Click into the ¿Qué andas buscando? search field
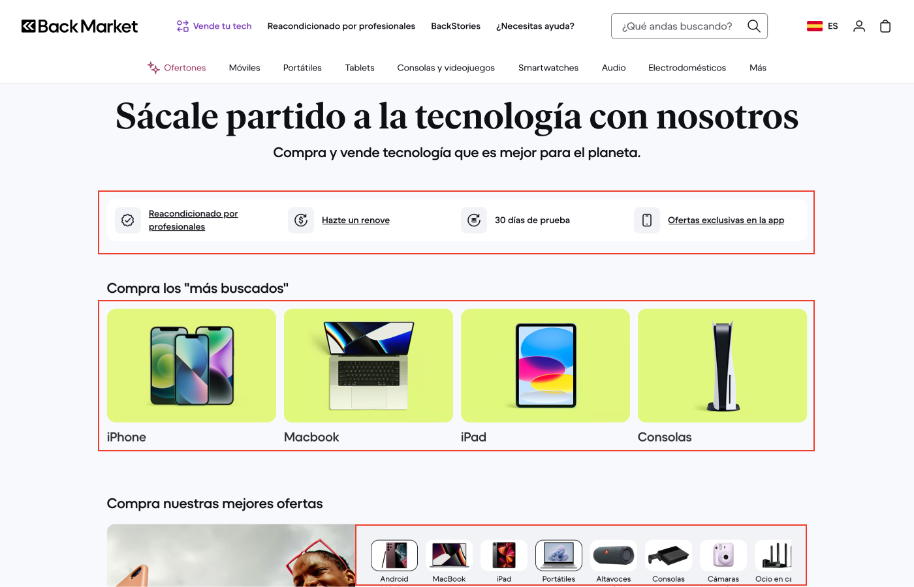 pyautogui.click(x=676, y=26)
